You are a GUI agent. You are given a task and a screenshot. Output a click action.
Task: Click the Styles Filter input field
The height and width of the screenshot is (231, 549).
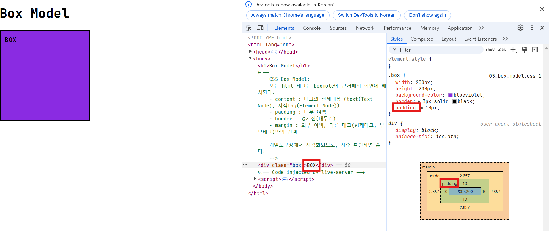(436, 50)
